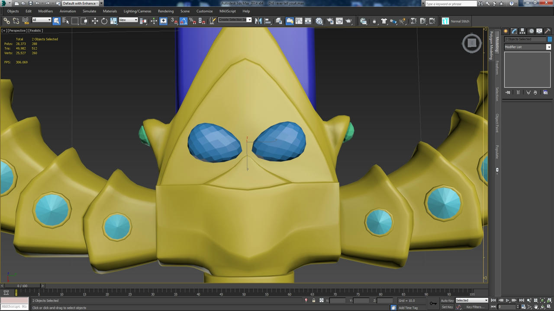Toggle Spinner Snap
The width and height of the screenshot is (554, 311).
point(202,21)
